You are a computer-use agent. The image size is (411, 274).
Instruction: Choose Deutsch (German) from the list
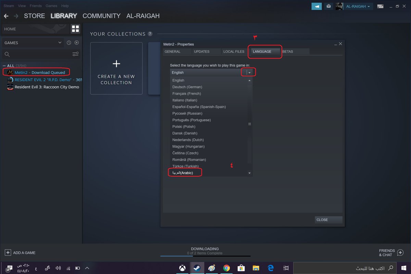[x=209, y=87]
